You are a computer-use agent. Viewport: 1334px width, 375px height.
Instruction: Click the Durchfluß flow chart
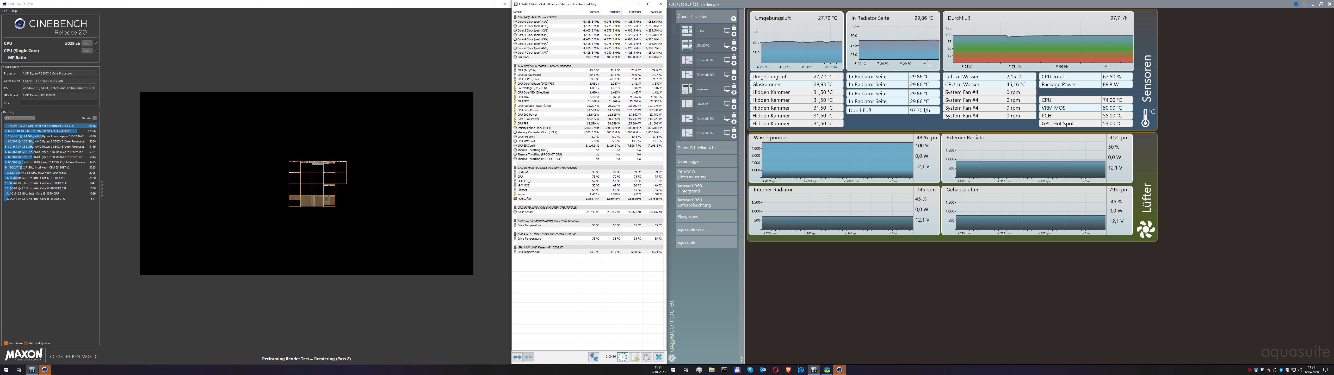coord(1042,49)
